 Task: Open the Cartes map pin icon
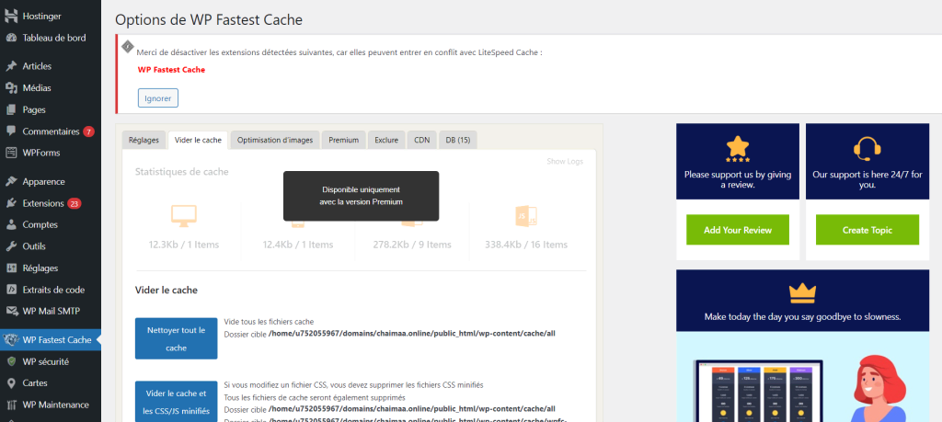(11, 382)
